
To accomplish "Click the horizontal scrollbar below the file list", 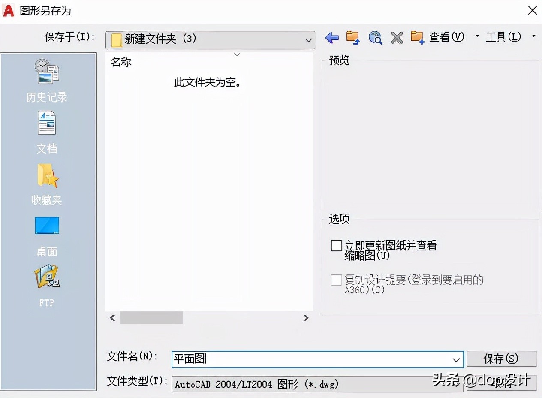I will pyautogui.click(x=152, y=318).
